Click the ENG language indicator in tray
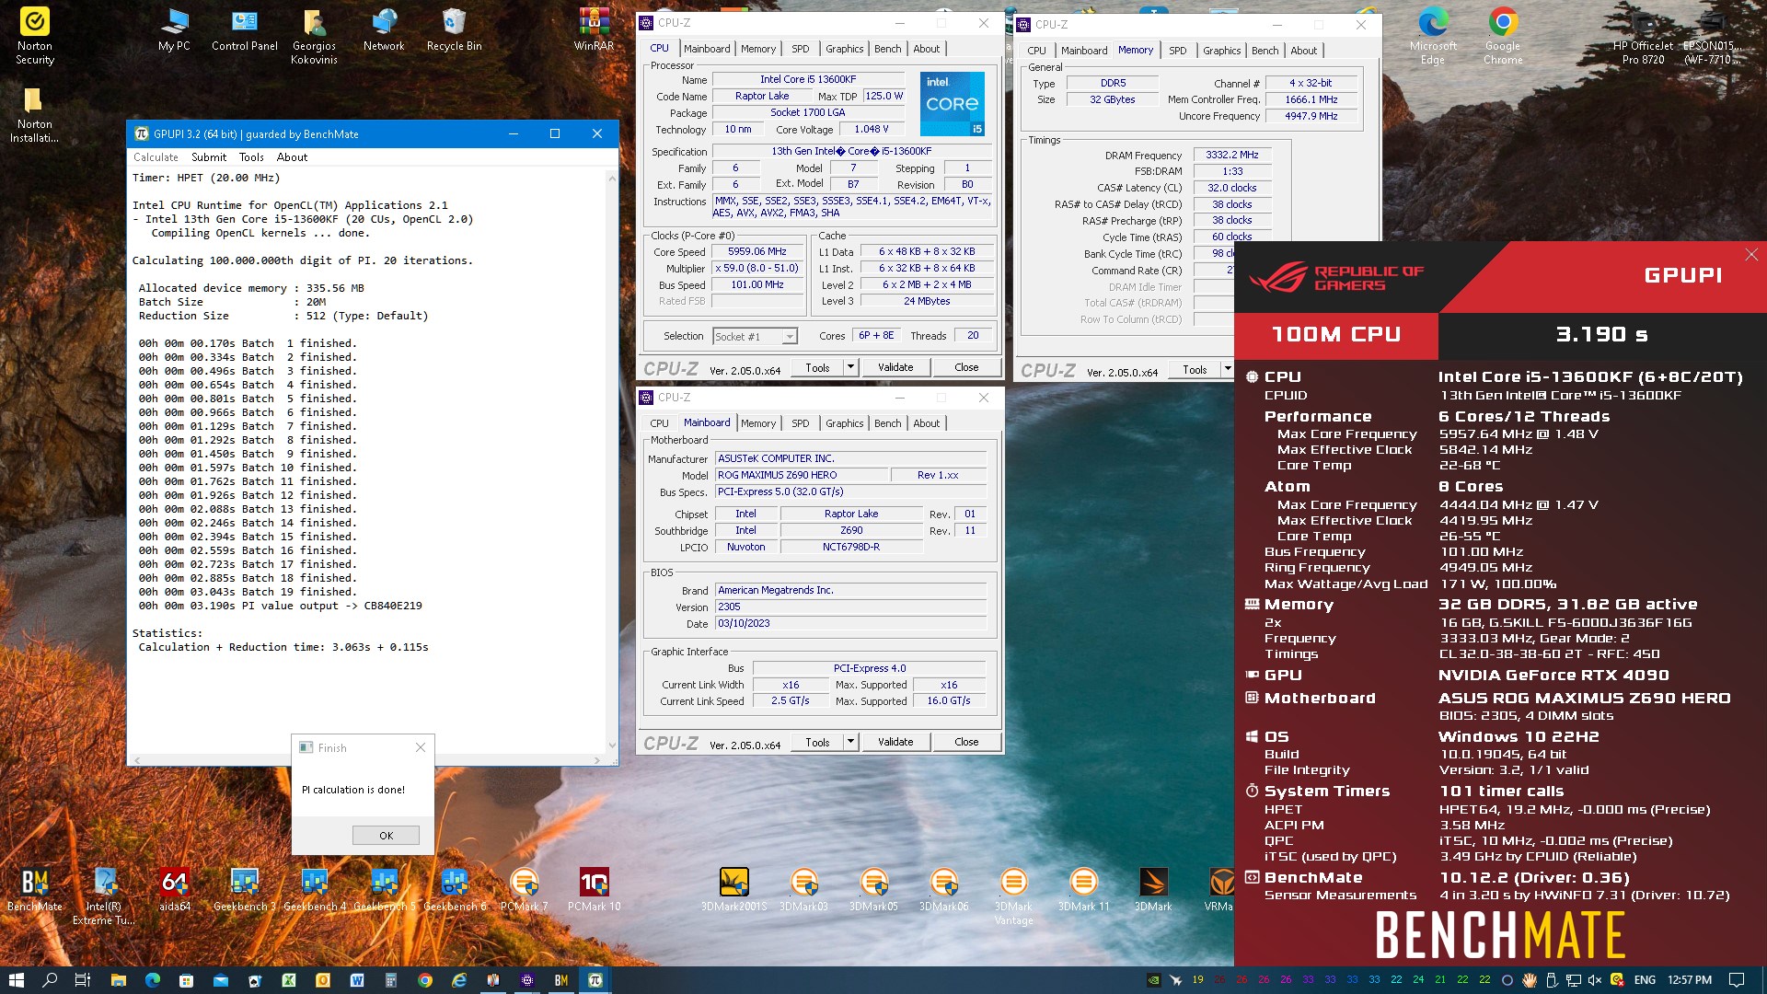 1645,980
